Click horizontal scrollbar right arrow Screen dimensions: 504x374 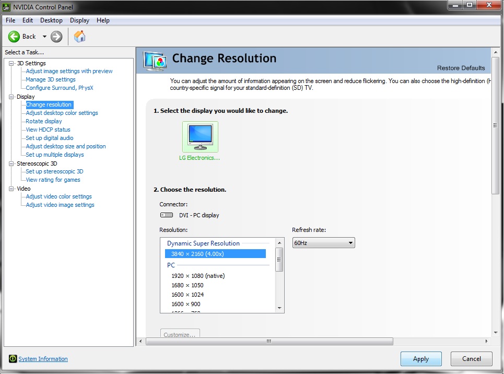pyautogui.click(x=486, y=341)
